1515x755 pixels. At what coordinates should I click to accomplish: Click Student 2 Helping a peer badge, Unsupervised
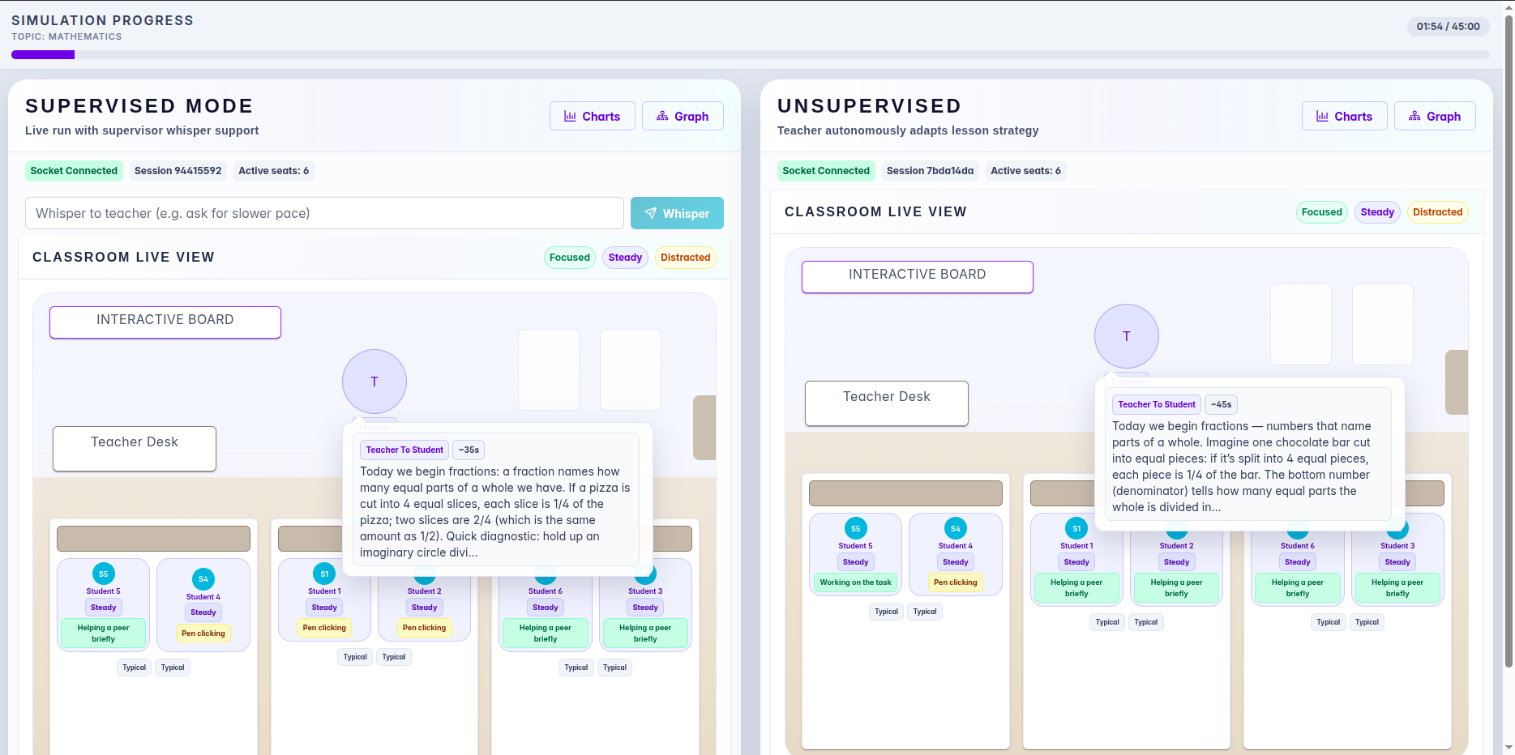pos(1176,588)
